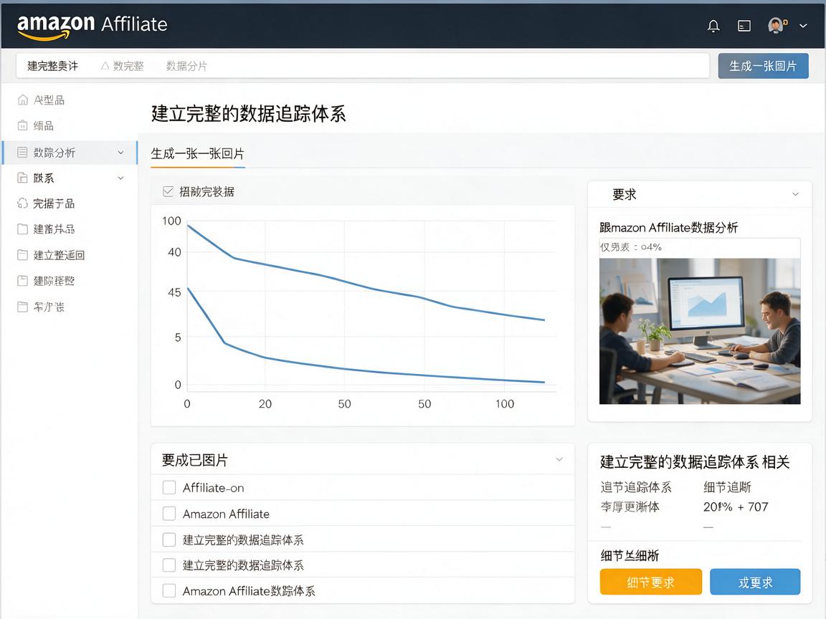Image resolution: width=826 pixels, height=619 pixels.
Task: Open the panel layout icon in header
Action: tap(744, 26)
